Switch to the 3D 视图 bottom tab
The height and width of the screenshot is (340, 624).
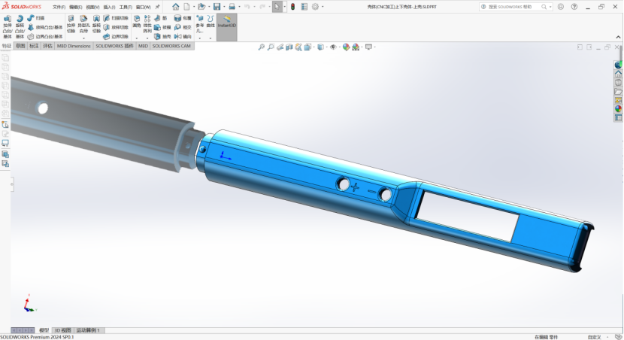63,330
